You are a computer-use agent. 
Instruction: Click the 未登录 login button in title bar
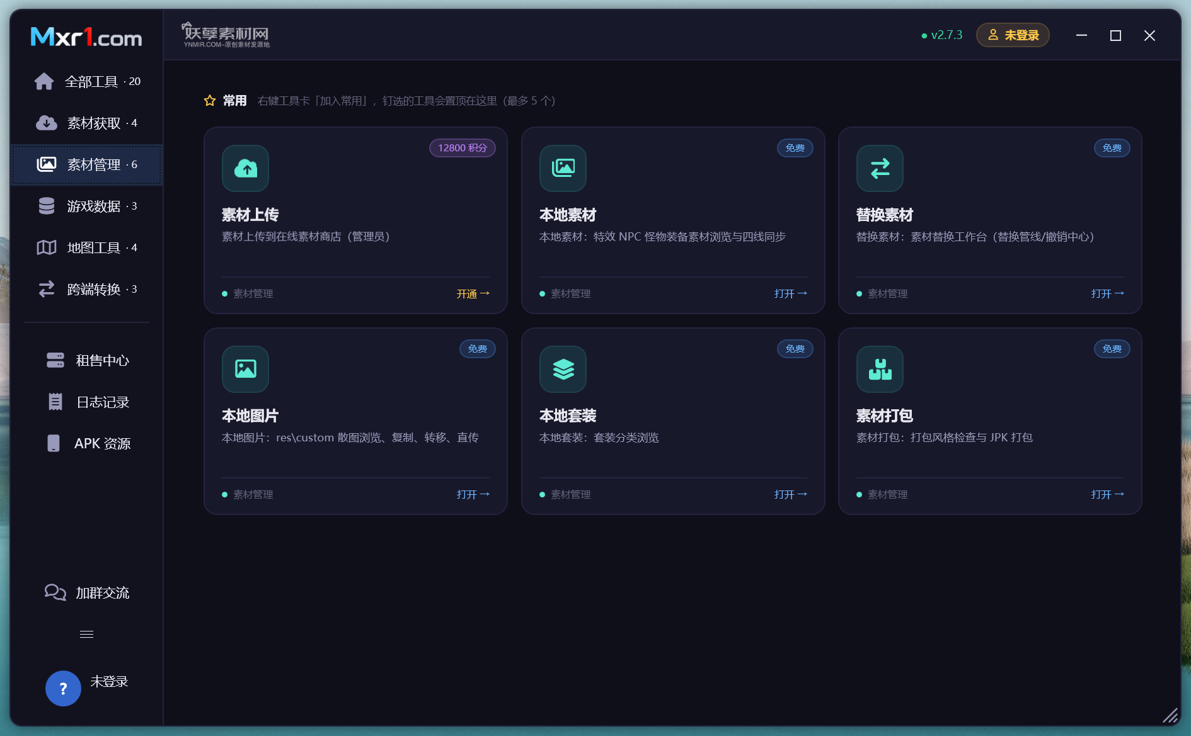pos(1013,35)
